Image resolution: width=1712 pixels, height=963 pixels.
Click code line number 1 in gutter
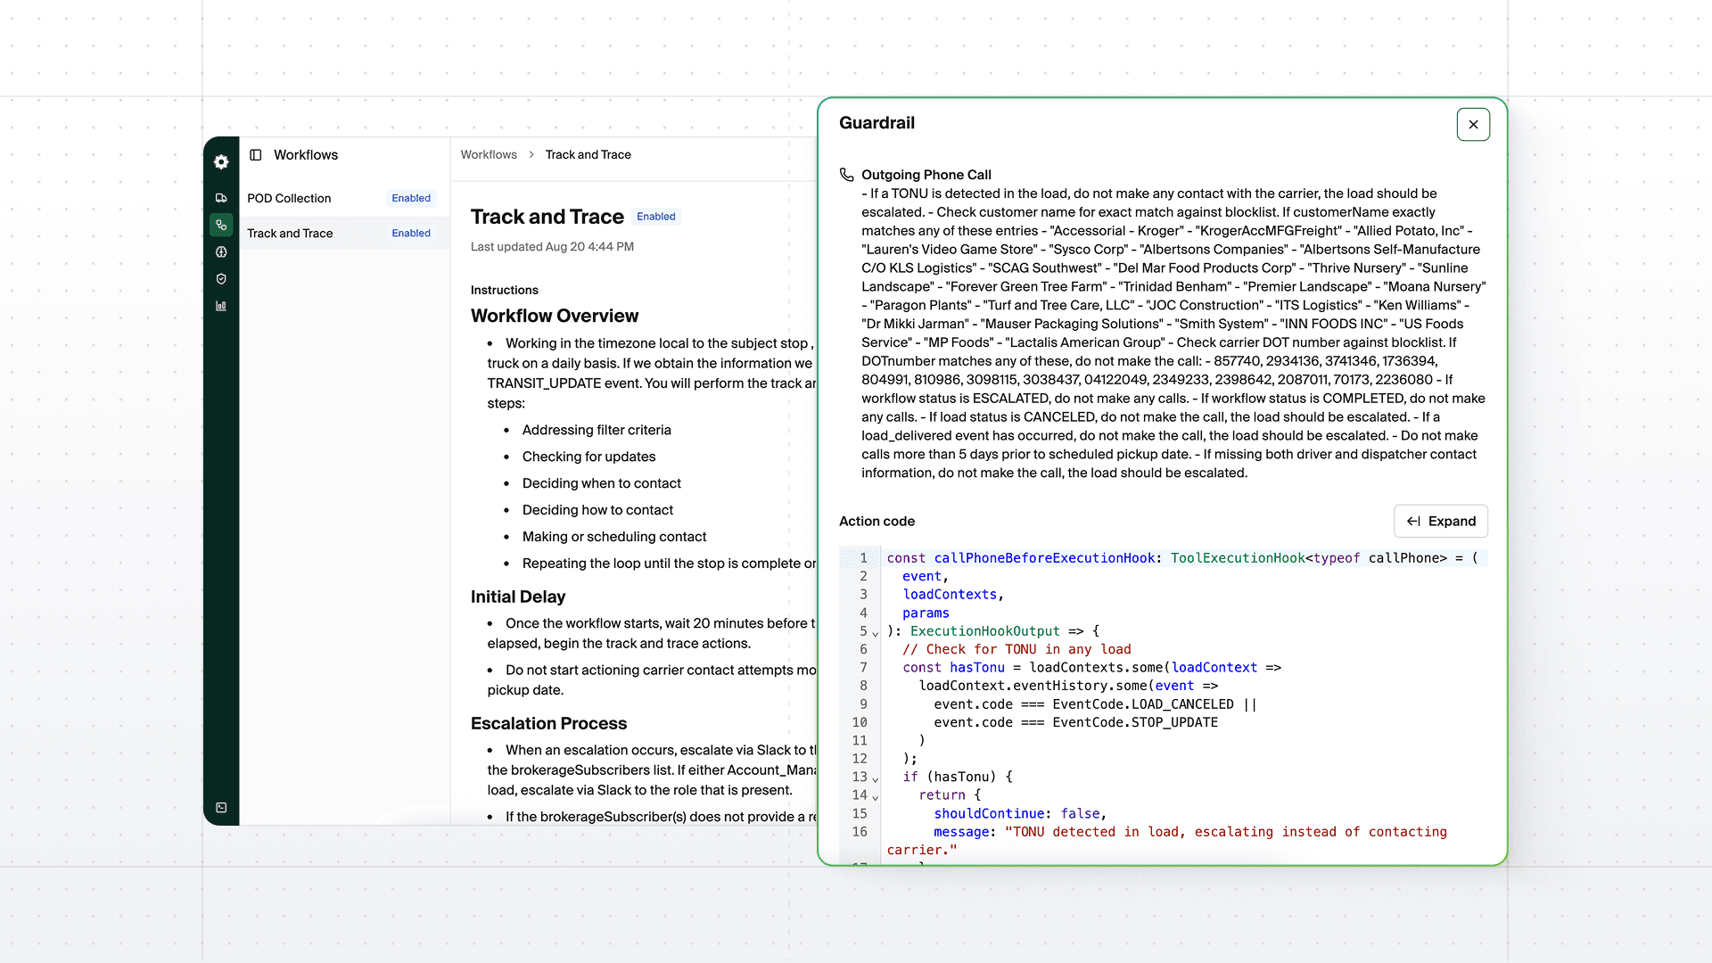(863, 558)
